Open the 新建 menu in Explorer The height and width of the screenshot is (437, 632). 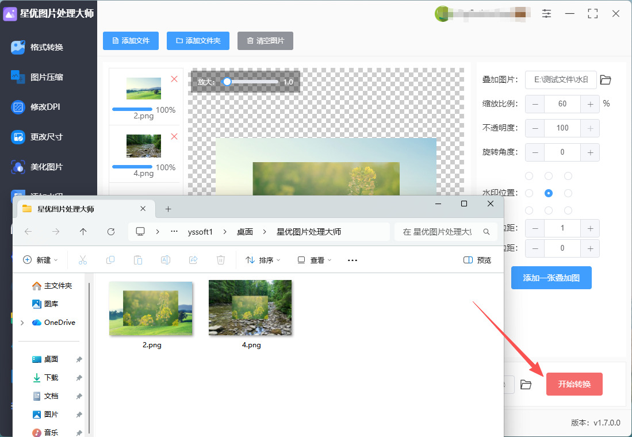(x=40, y=260)
